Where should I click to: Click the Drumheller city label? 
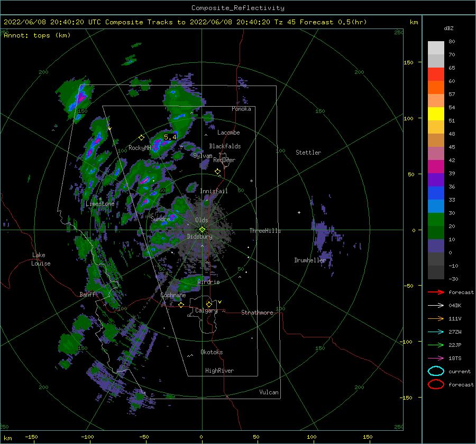point(310,260)
